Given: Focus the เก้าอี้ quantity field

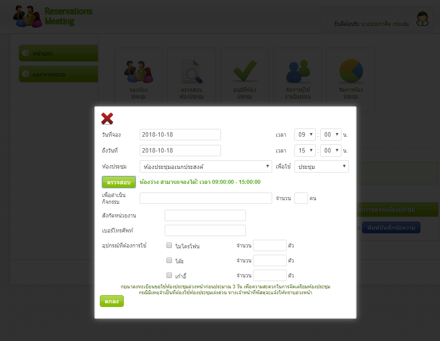Looking at the screenshot, I should (x=269, y=275).
